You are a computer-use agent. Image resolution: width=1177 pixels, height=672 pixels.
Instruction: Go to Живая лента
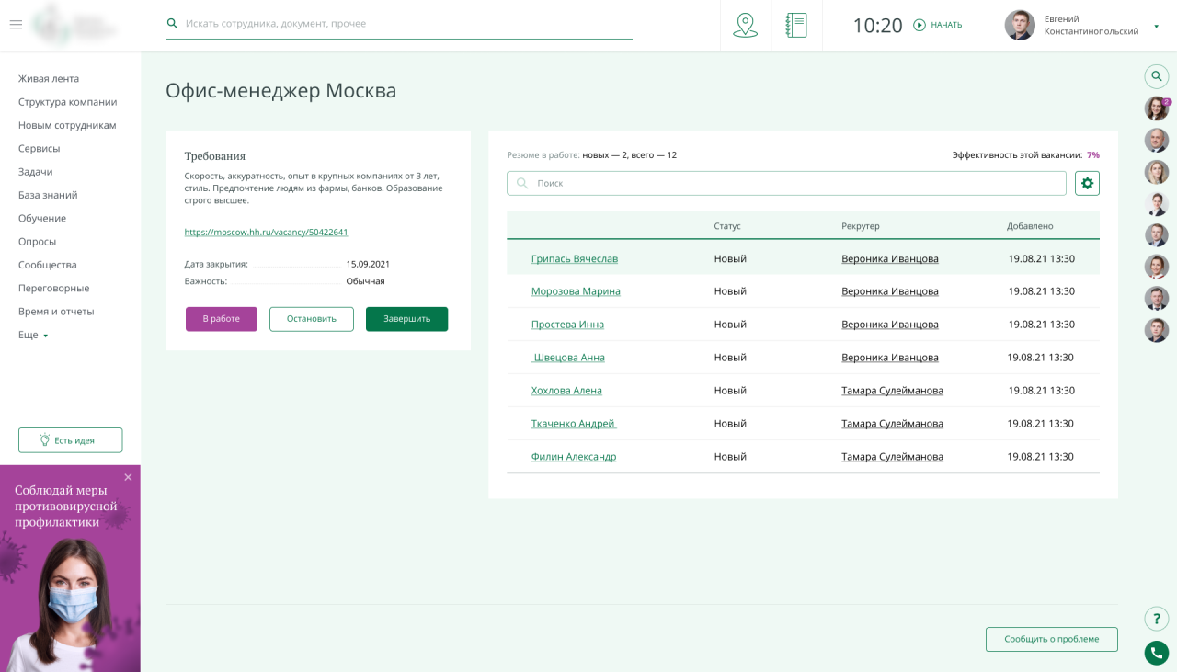click(x=49, y=79)
